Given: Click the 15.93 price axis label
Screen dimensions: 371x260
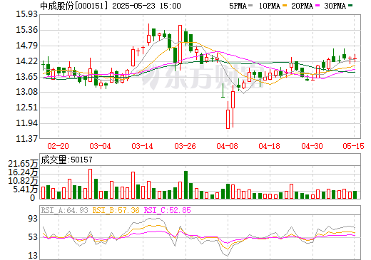Looking at the screenshot, I should tap(27, 14).
